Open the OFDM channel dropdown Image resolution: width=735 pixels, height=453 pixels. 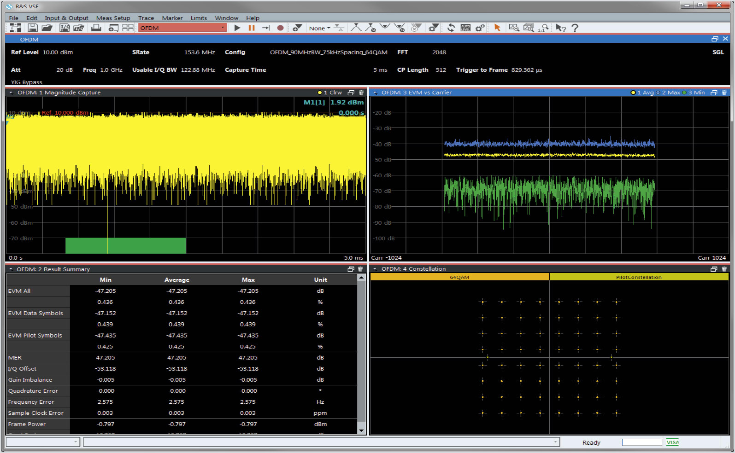223,28
